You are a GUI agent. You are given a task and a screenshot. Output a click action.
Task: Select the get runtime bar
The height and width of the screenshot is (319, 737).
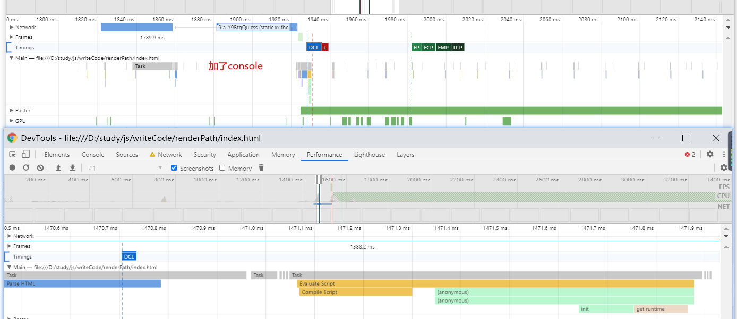pyautogui.click(x=661, y=309)
